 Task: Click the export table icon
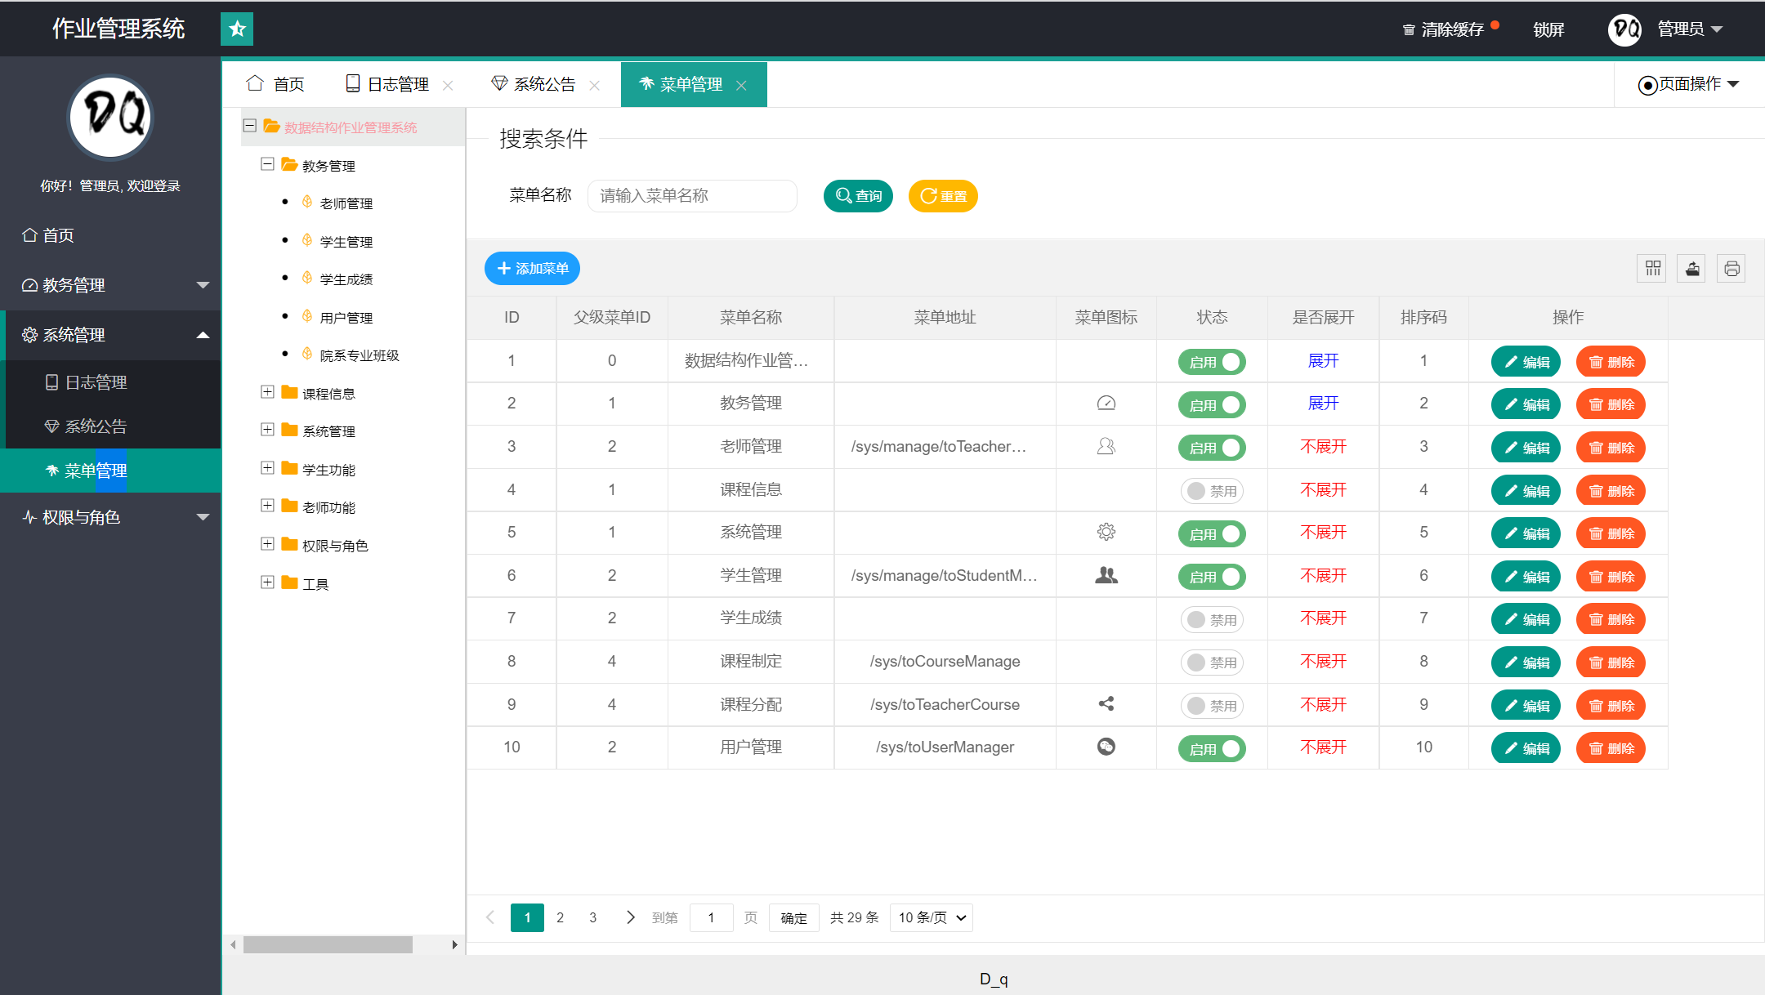[x=1691, y=269]
